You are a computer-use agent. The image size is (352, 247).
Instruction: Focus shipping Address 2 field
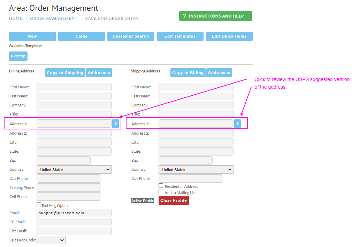coord(196,133)
